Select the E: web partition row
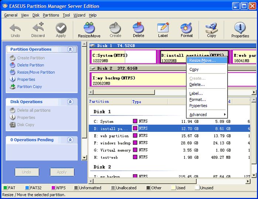Image resolution: width=258 pixels, height=199 pixels. (170, 136)
